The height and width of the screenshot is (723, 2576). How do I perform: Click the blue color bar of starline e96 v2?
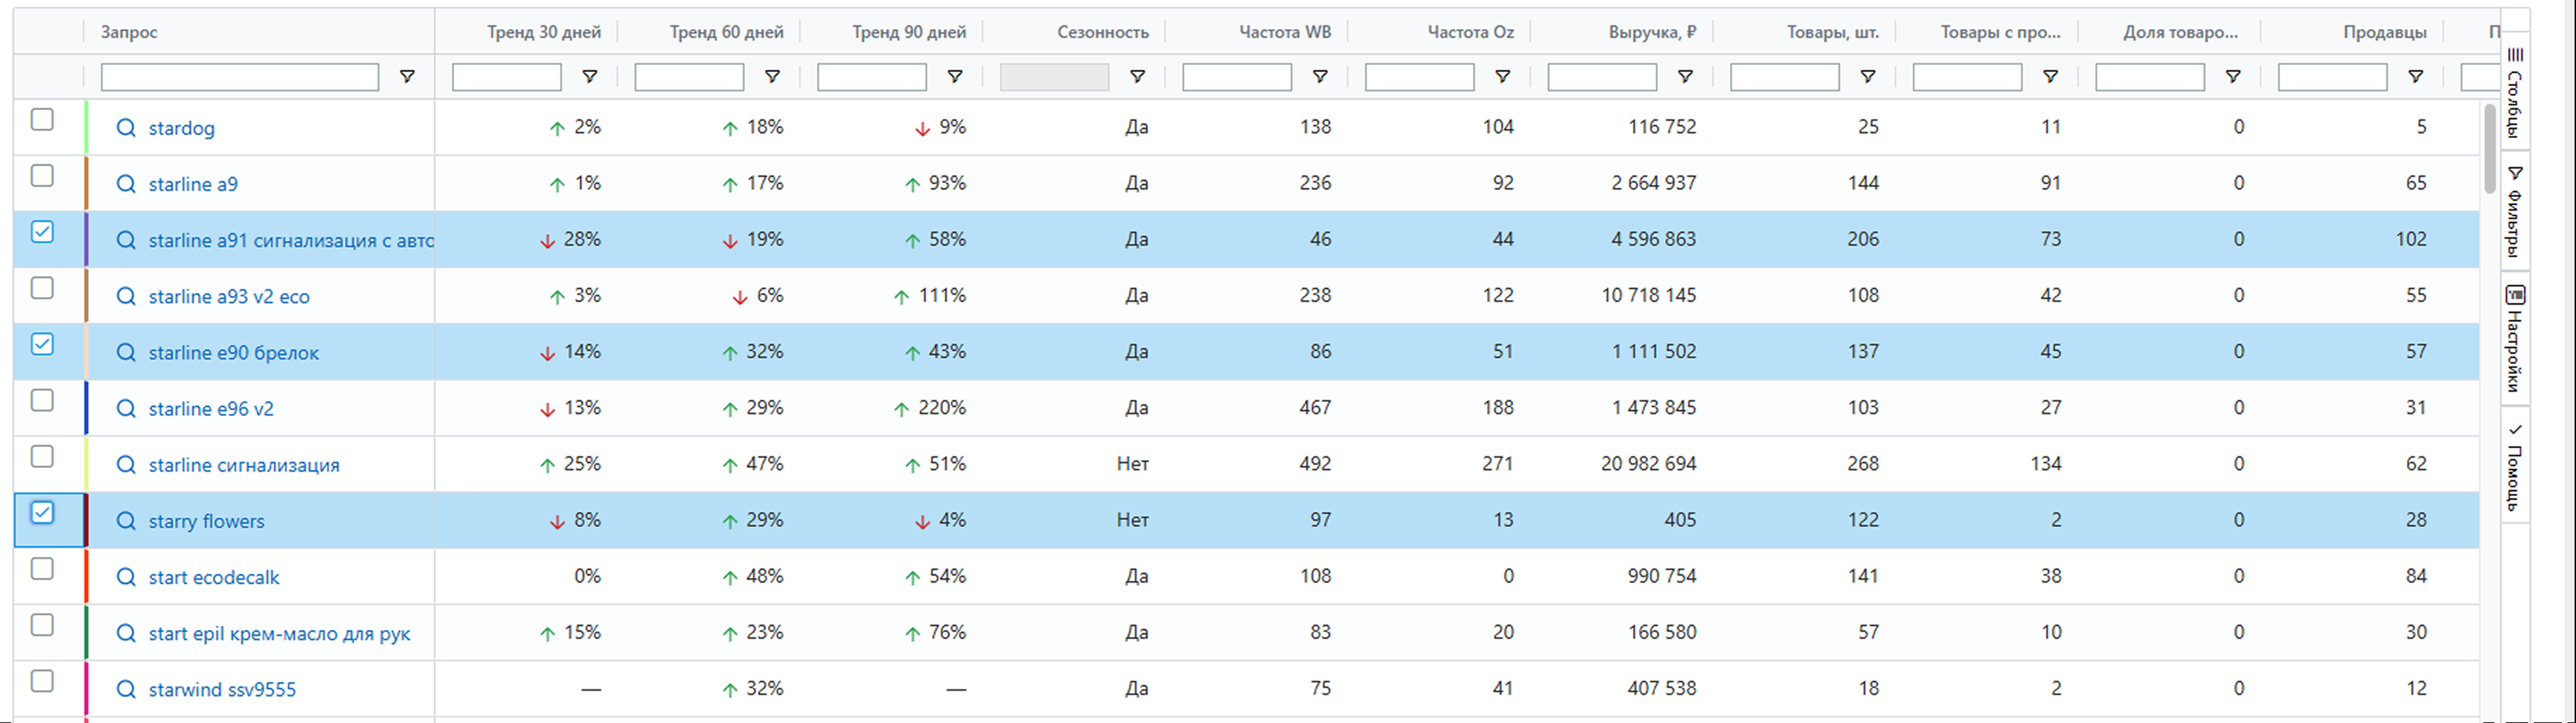(87, 408)
